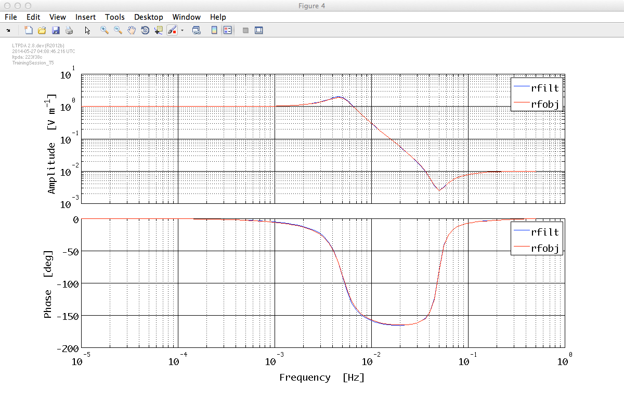Screen dimensions: 624x402
Task: Click the ltpda: 223f38c annotation text
Action: 27,57
